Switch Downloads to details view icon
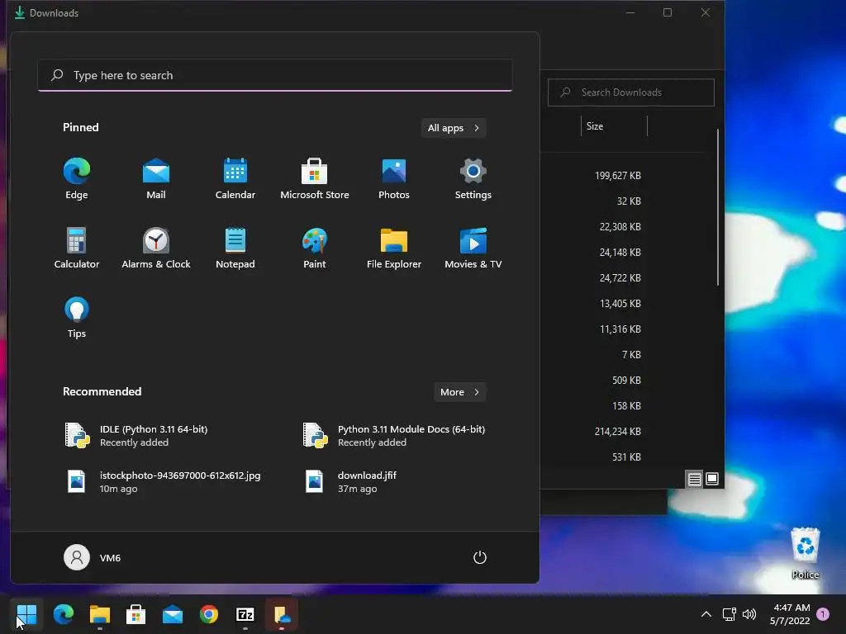The image size is (846, 634). (694, 479)
